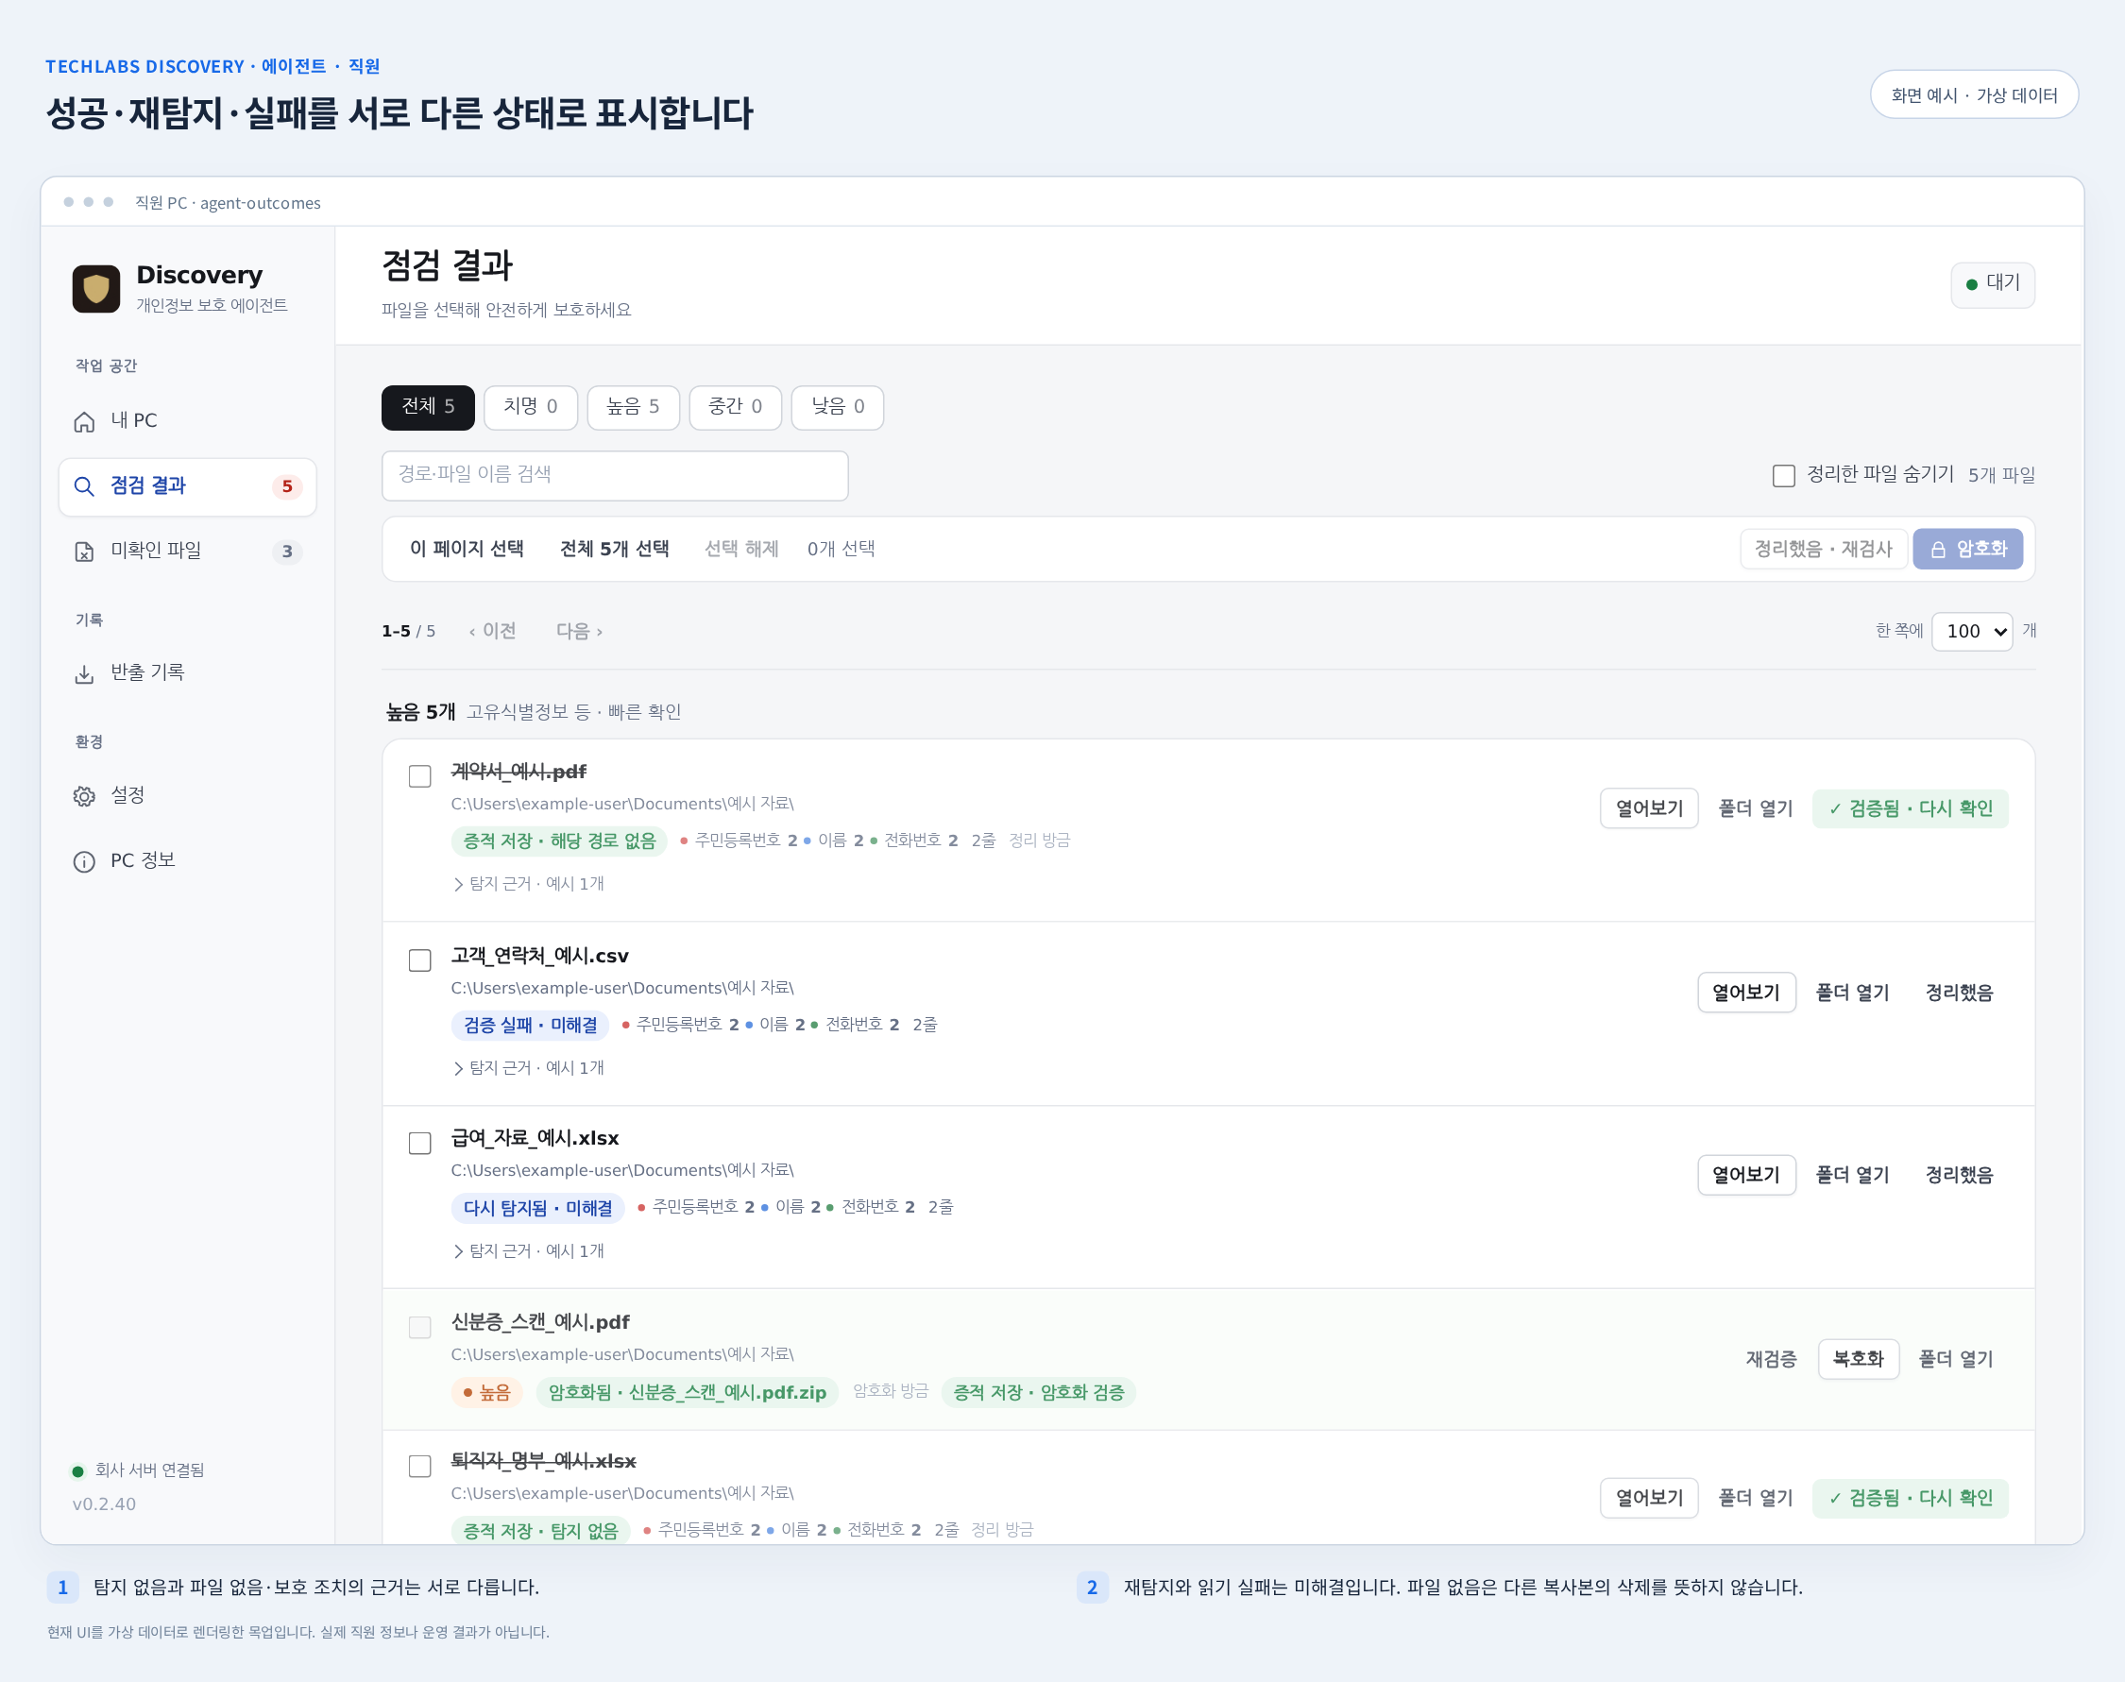2125x1682 pixels.
Task: Click the gear icon beside 설정
Action: click(x=85, y=796)
